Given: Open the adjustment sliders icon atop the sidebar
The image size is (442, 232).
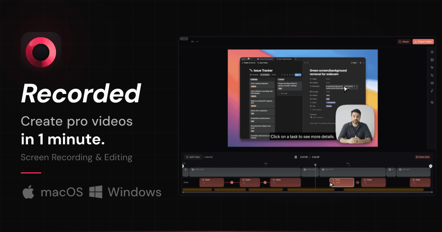Looking at the screenshot, I should (x=432, y=52).
